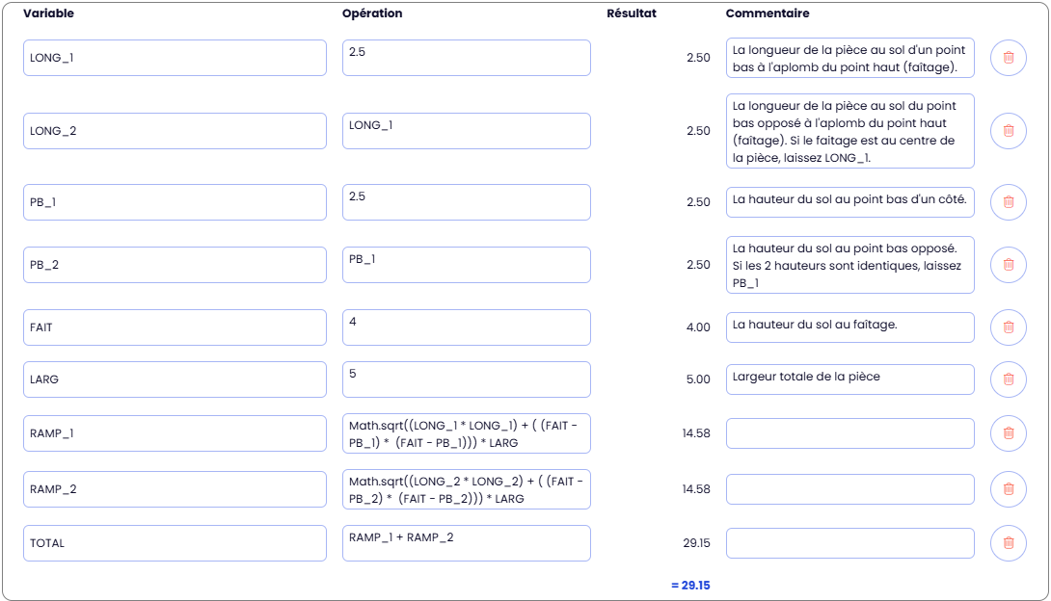
Task: Click trash icon for PB_2 row
Action: [x=1008, y=265]
